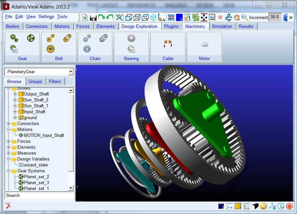The height and width of the screenshot is (214, 297).
Task: Open the Cable creation tool
Action: (x=168, y=44)
